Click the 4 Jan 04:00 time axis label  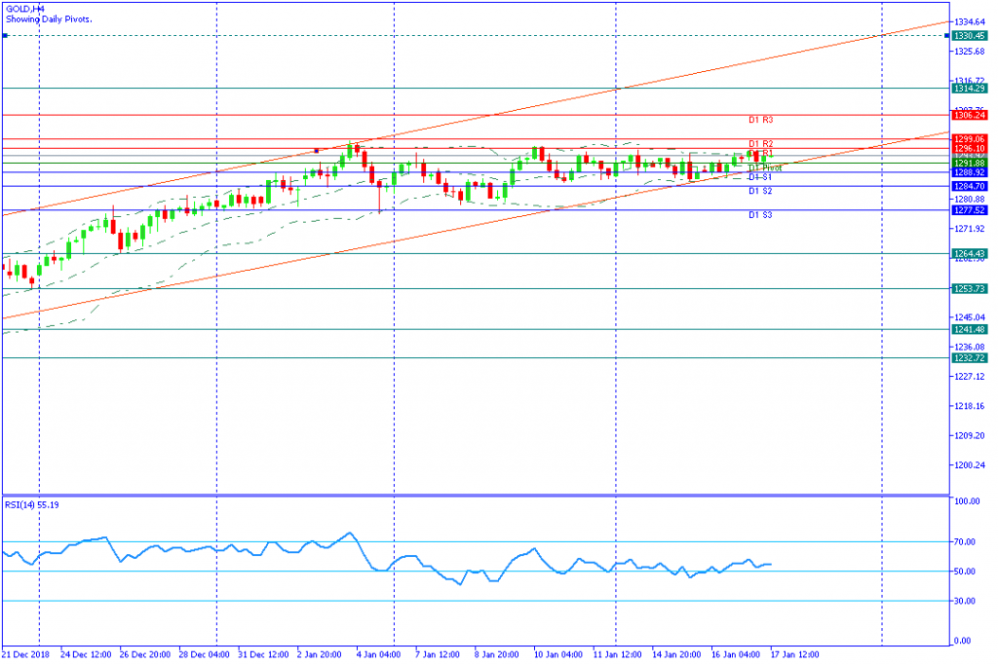point(378,655)
